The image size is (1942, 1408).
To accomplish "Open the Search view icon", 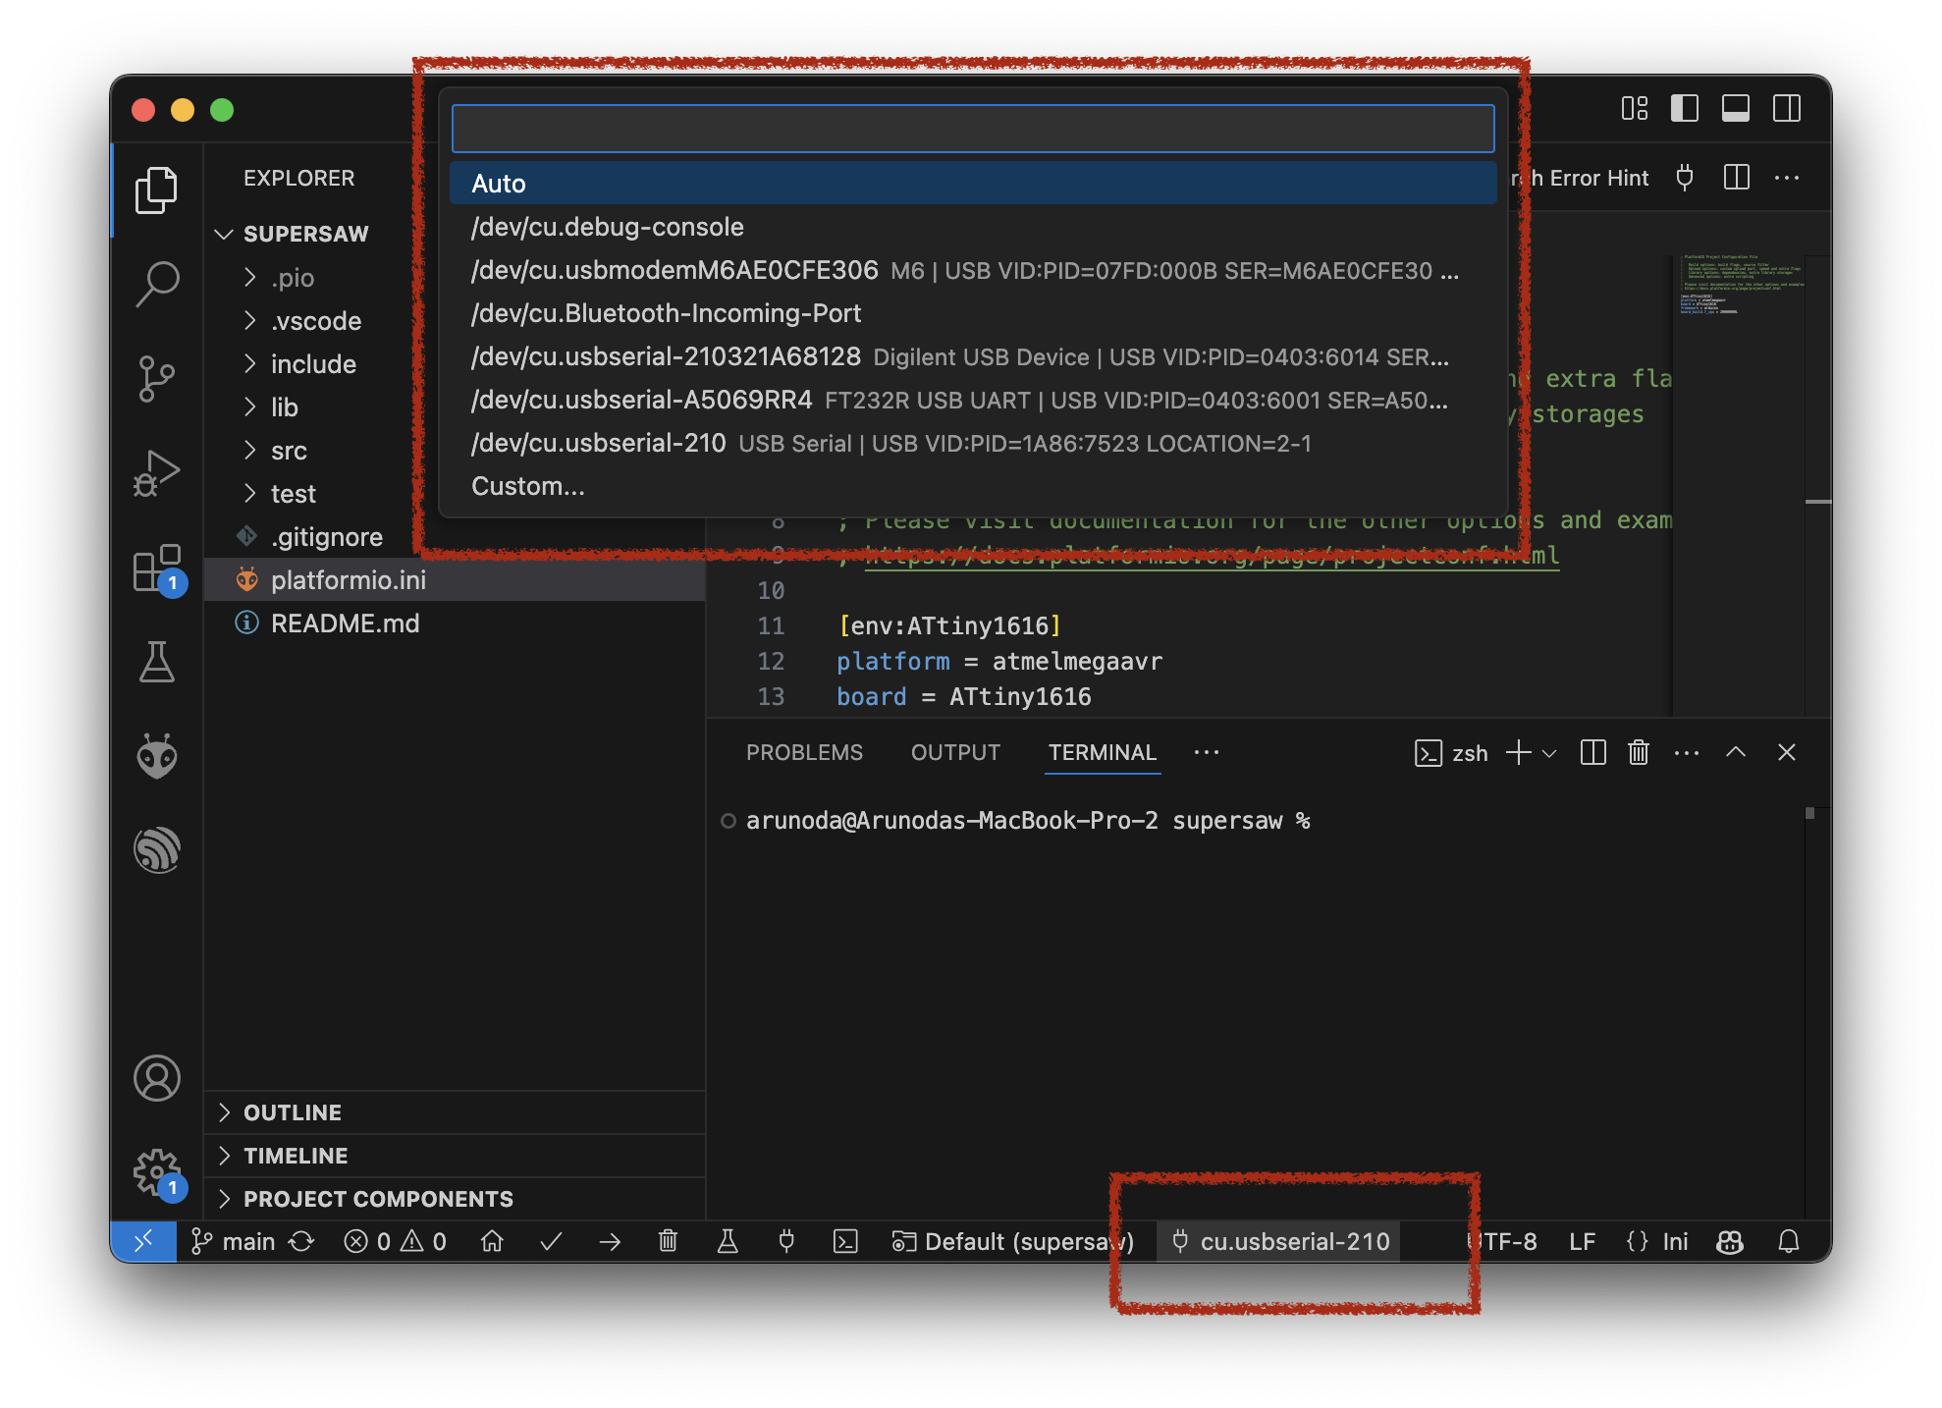I will pos(156,284).
